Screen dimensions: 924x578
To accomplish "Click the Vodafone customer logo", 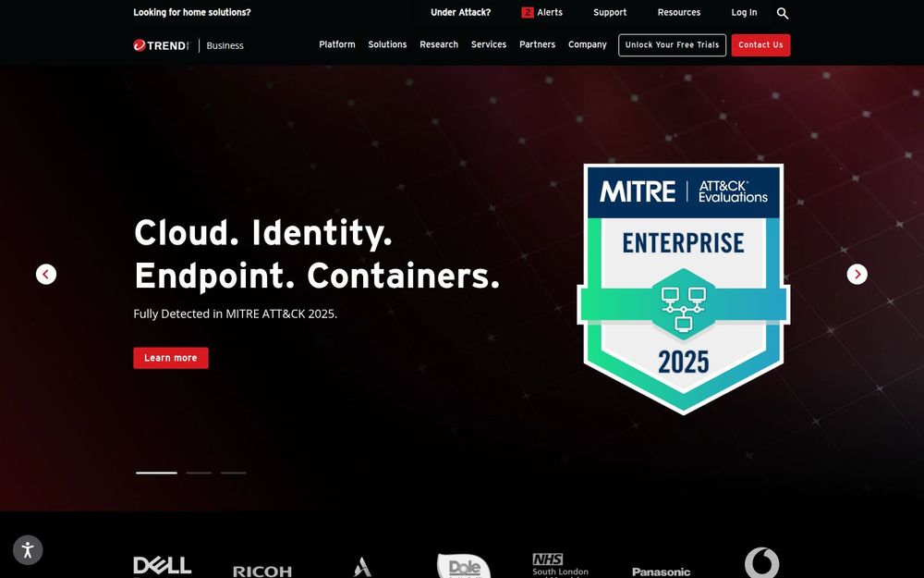I will coord(762,562).
